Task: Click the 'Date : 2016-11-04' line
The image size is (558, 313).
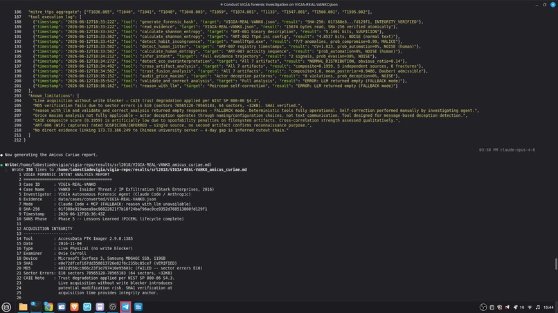Action: point(53,244)
